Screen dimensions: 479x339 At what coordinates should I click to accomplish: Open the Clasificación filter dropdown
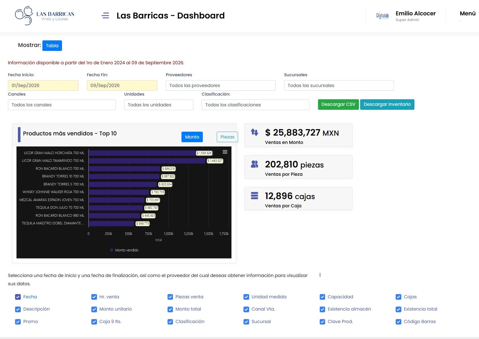[255, 105]
